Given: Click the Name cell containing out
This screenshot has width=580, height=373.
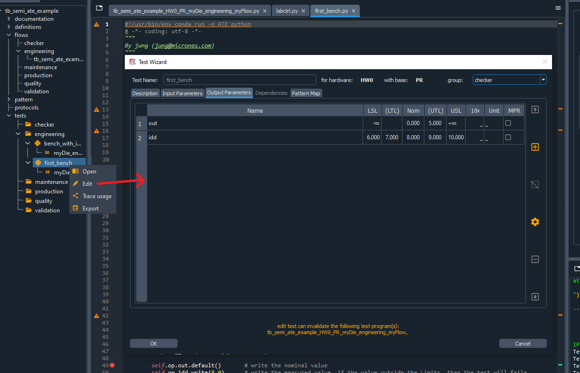Looking at the screenshot, I should 255,123.
